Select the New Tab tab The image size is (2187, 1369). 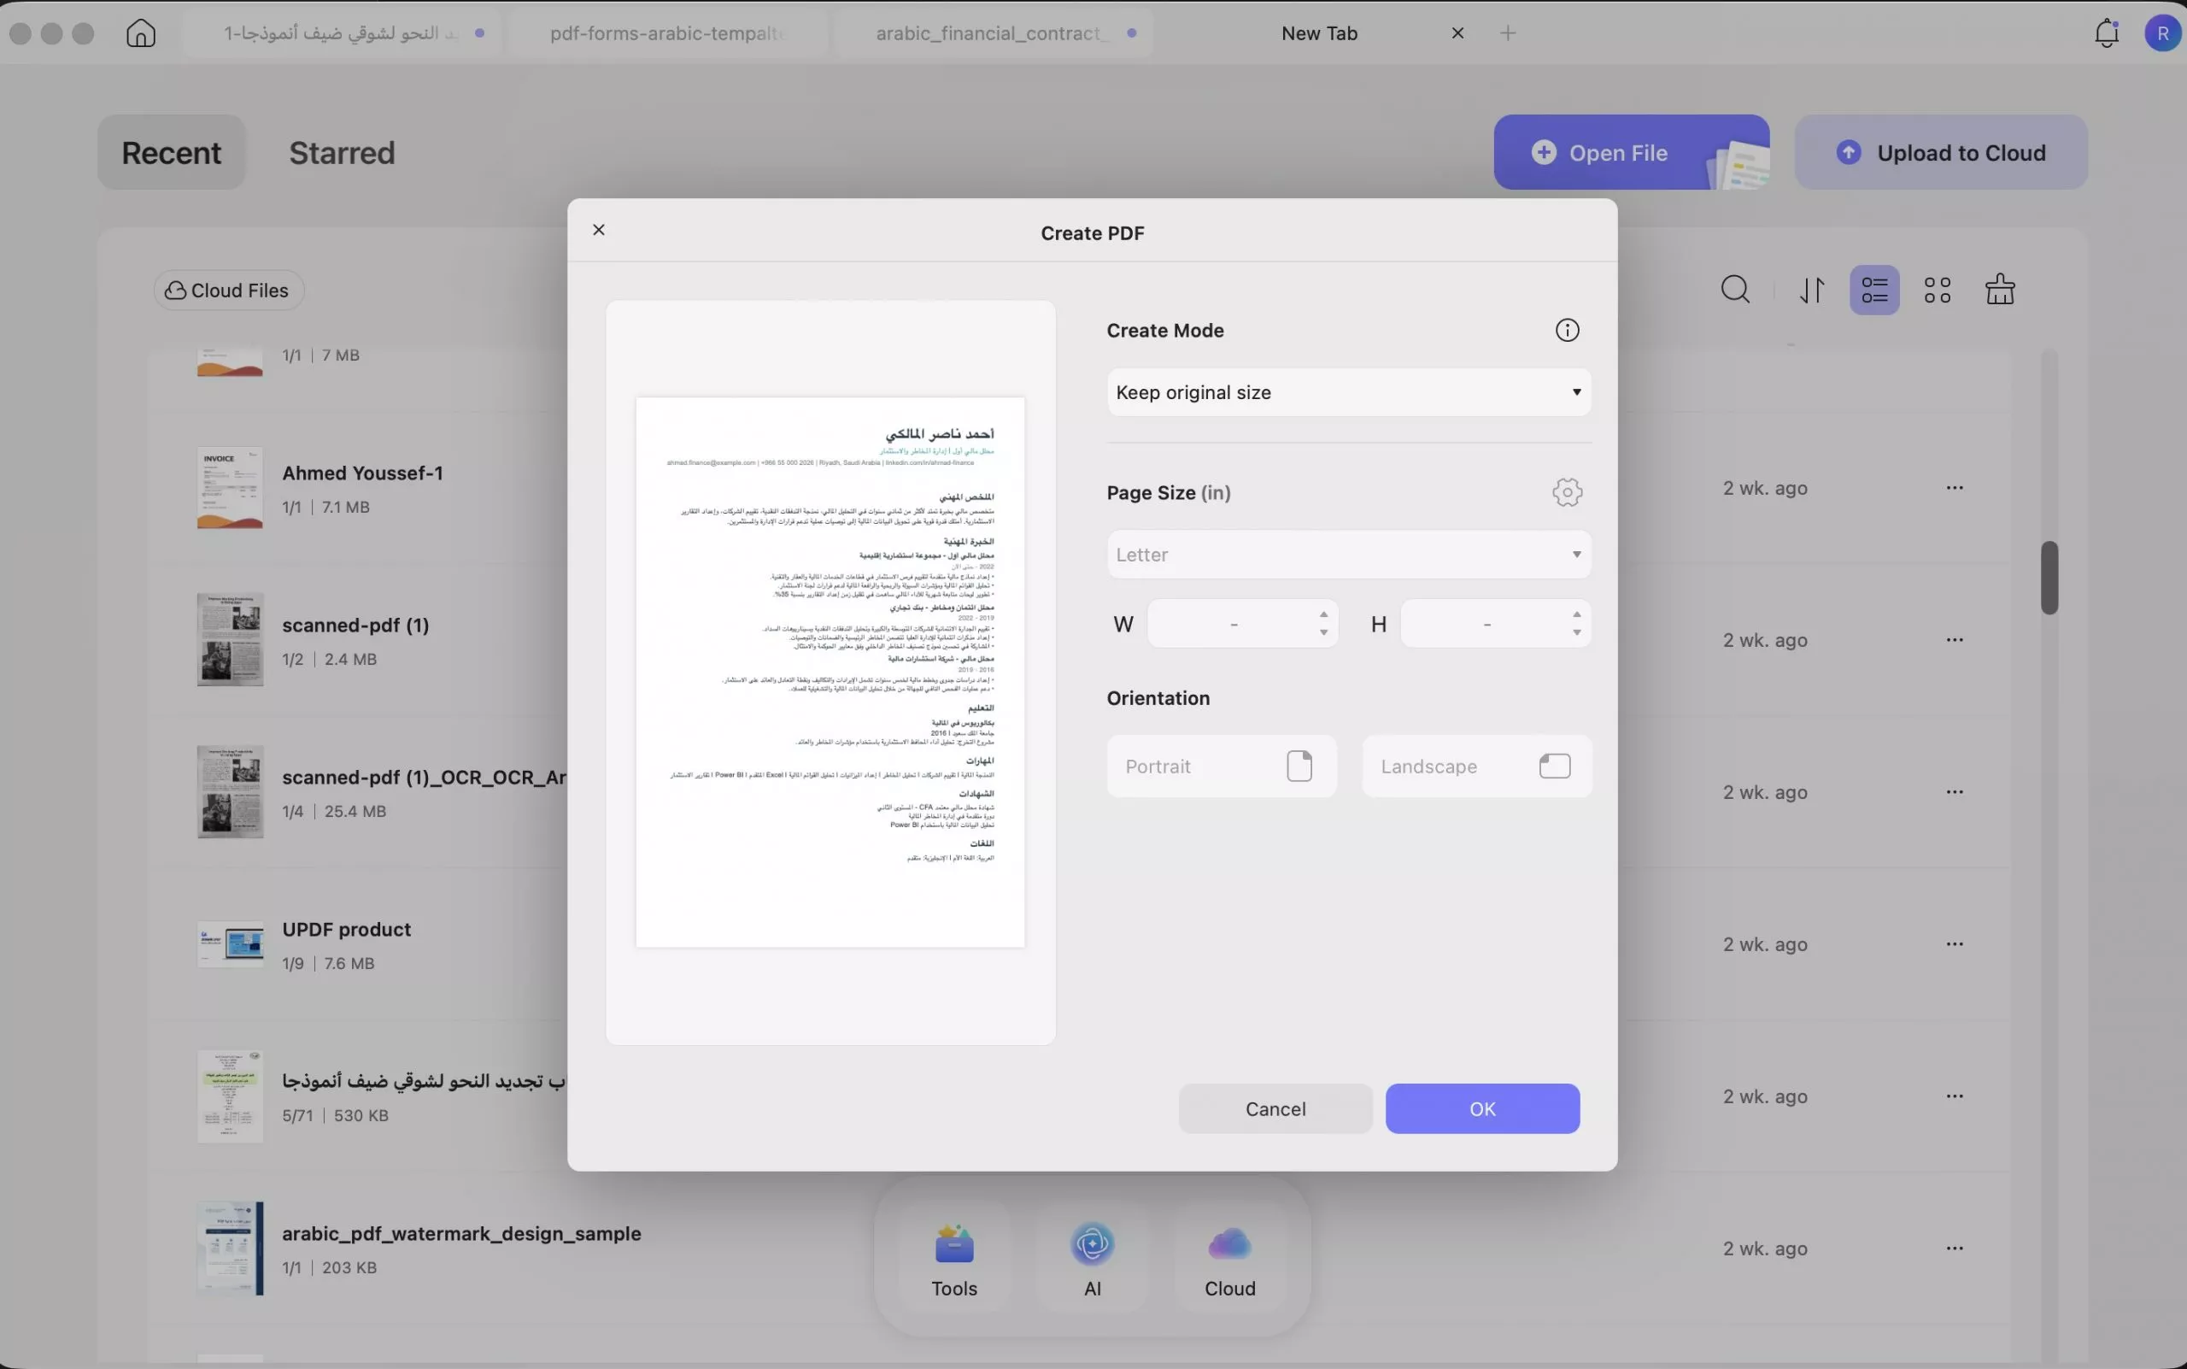click(x=1319, y=33)
